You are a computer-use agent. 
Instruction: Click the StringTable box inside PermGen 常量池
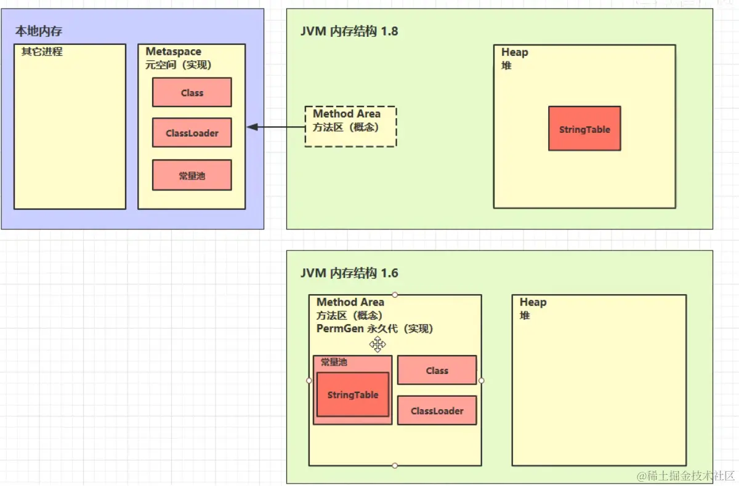tap(353, 394)
